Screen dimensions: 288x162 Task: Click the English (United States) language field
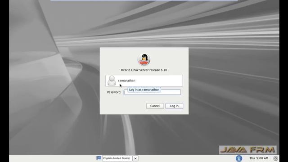point(117,158)
